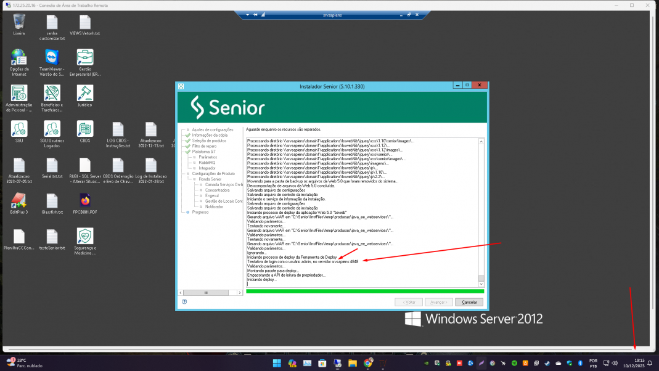This screenshot has width=659, height=371.
Task: Launch the Jurídico desktop shortcut
Action: pos(85,96)
